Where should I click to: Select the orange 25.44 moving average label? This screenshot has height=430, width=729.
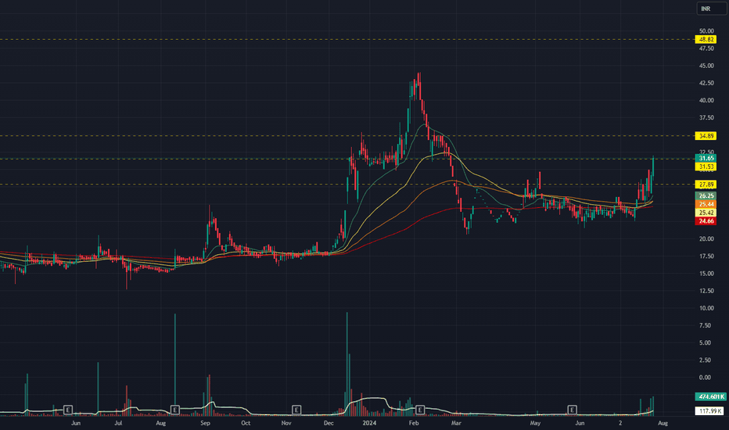706,205
